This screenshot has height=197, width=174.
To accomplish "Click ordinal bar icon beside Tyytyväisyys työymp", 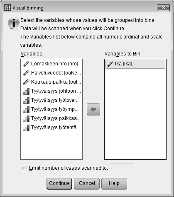I will pyautogui.click(x=26, y=110).
